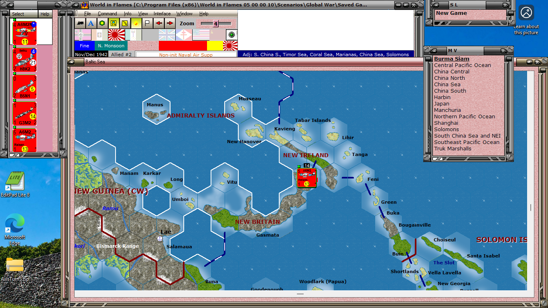Screen dimensions: 548x308
Task: Select Burma Siam in M V list
Action: 451,59
